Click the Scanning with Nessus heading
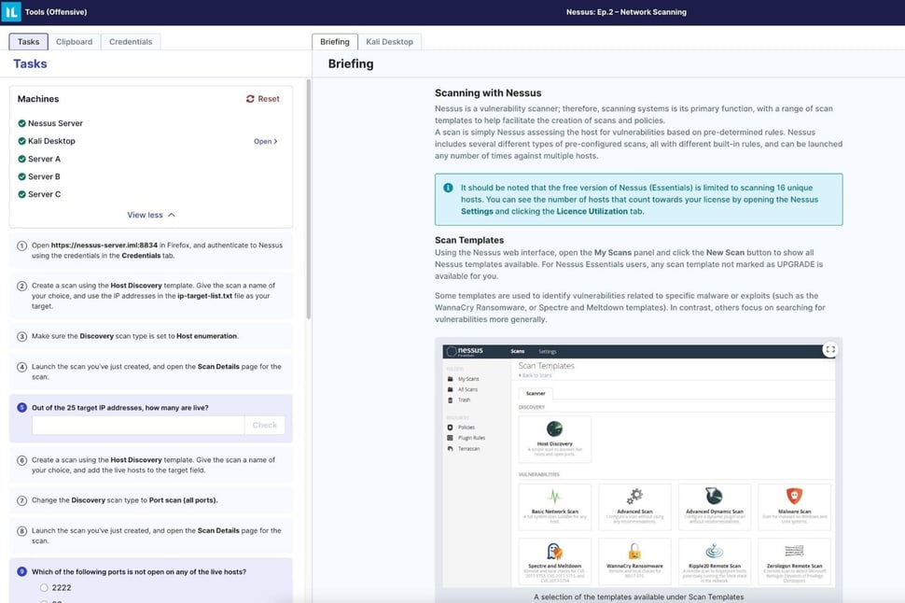Viewport: 905px width, 603px height. click(488, 93)
